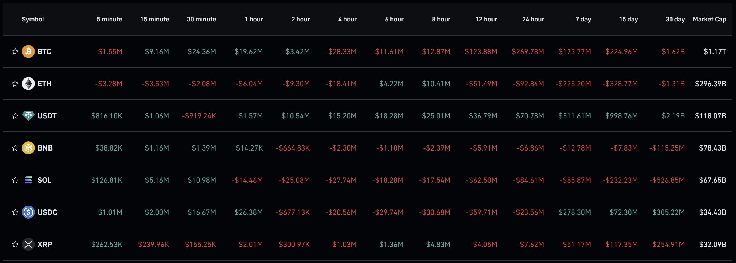This screenshot has height=263, width=736.
Task: Sort by the 5 minute column
Action: tap(110, 20)
